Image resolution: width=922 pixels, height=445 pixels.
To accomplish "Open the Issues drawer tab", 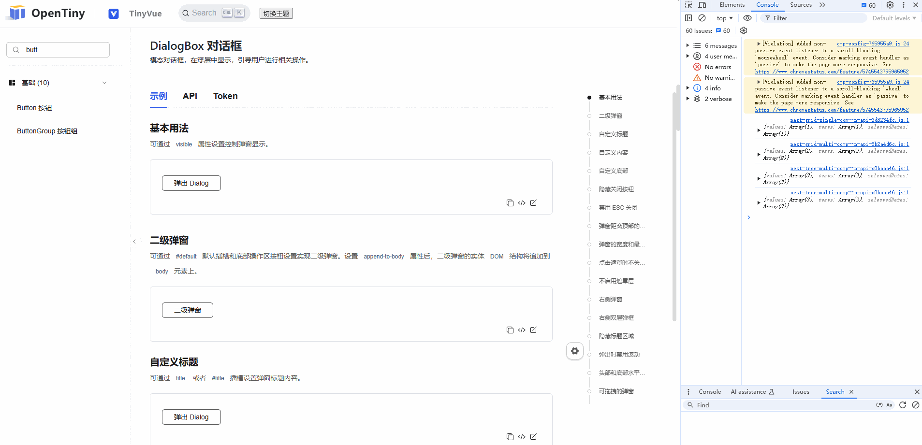I will coord(801,392).
